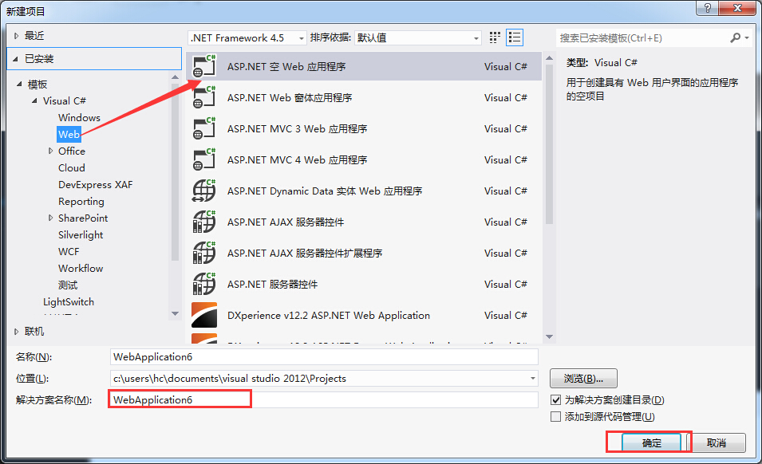The image size is (762, 464).
Task: Select the LightSwitch tree item
Action: (x=69, y=302)
